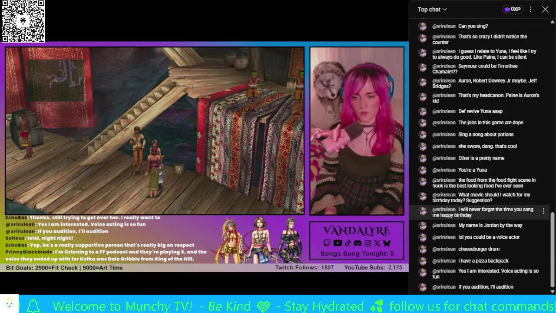The height and width of the screenshot is (313, 556).
Task: Click the 'Twitch Follows: 1507' counter
Action: pyautogui.click(x=304, y=268)
